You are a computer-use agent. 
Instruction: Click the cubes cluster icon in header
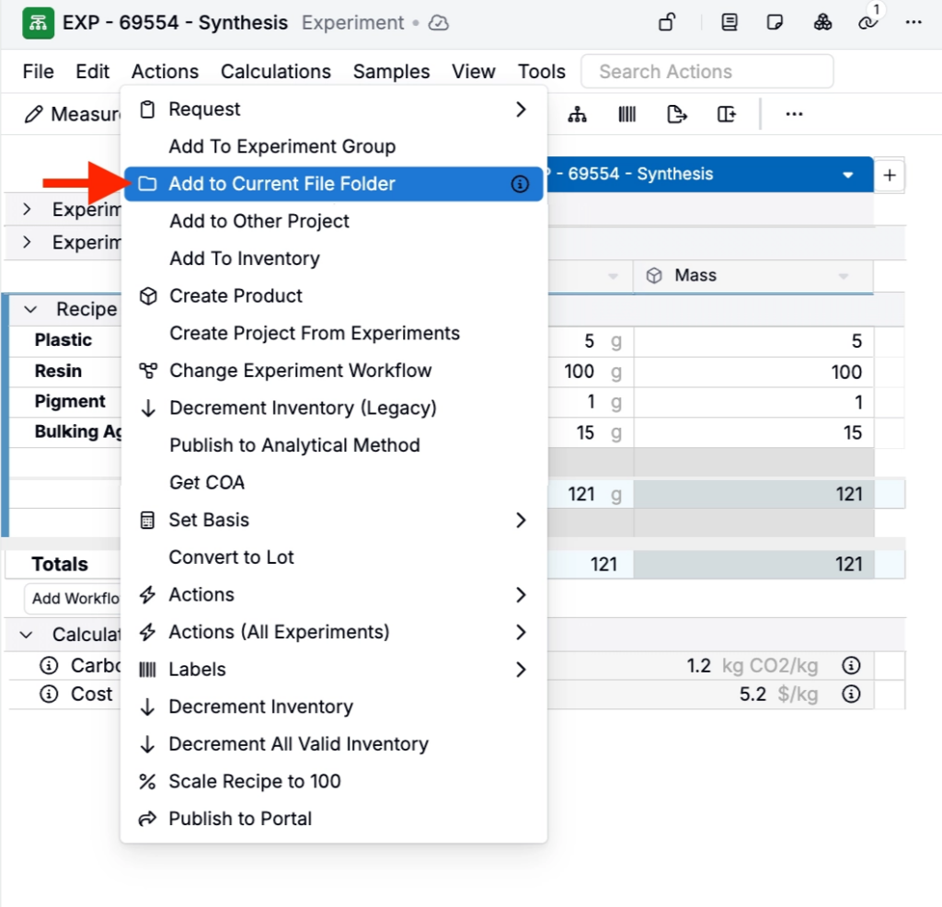pos(822,23)
